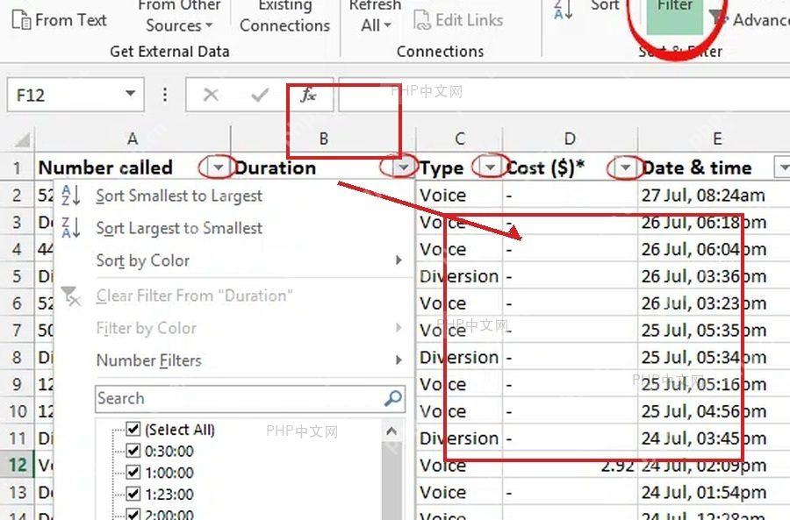Select column C header
The width and height of the screenshot is (790, 520).
459,139
